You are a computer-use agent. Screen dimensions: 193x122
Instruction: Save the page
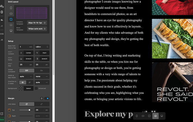tap(2, 119)
